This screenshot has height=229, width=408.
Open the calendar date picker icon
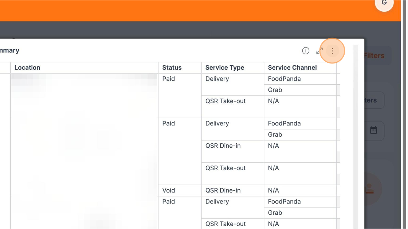pyautogui.click(x=373, y=130)
